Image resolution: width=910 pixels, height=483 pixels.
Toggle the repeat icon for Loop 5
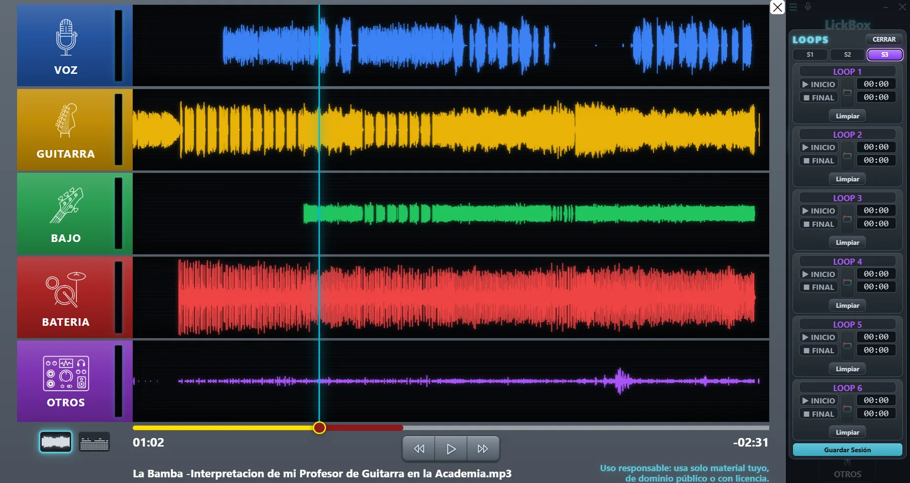coord(847,346)
